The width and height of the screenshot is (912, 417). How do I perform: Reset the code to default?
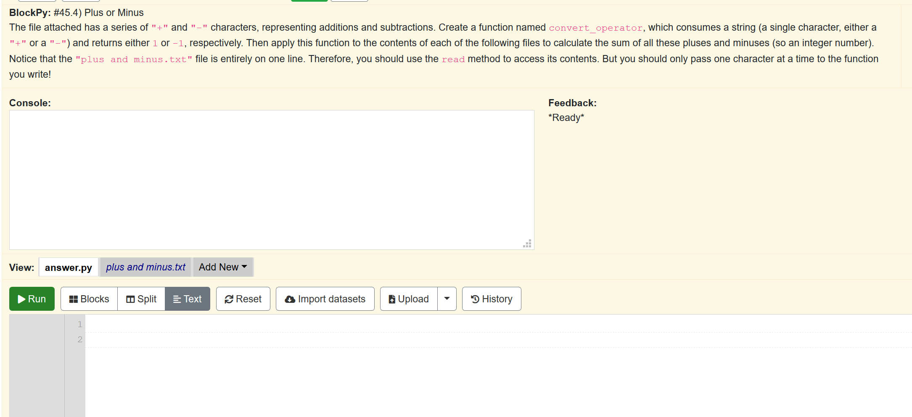pos(243,299)
